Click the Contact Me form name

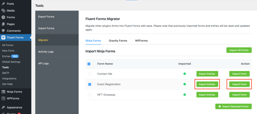105,74
